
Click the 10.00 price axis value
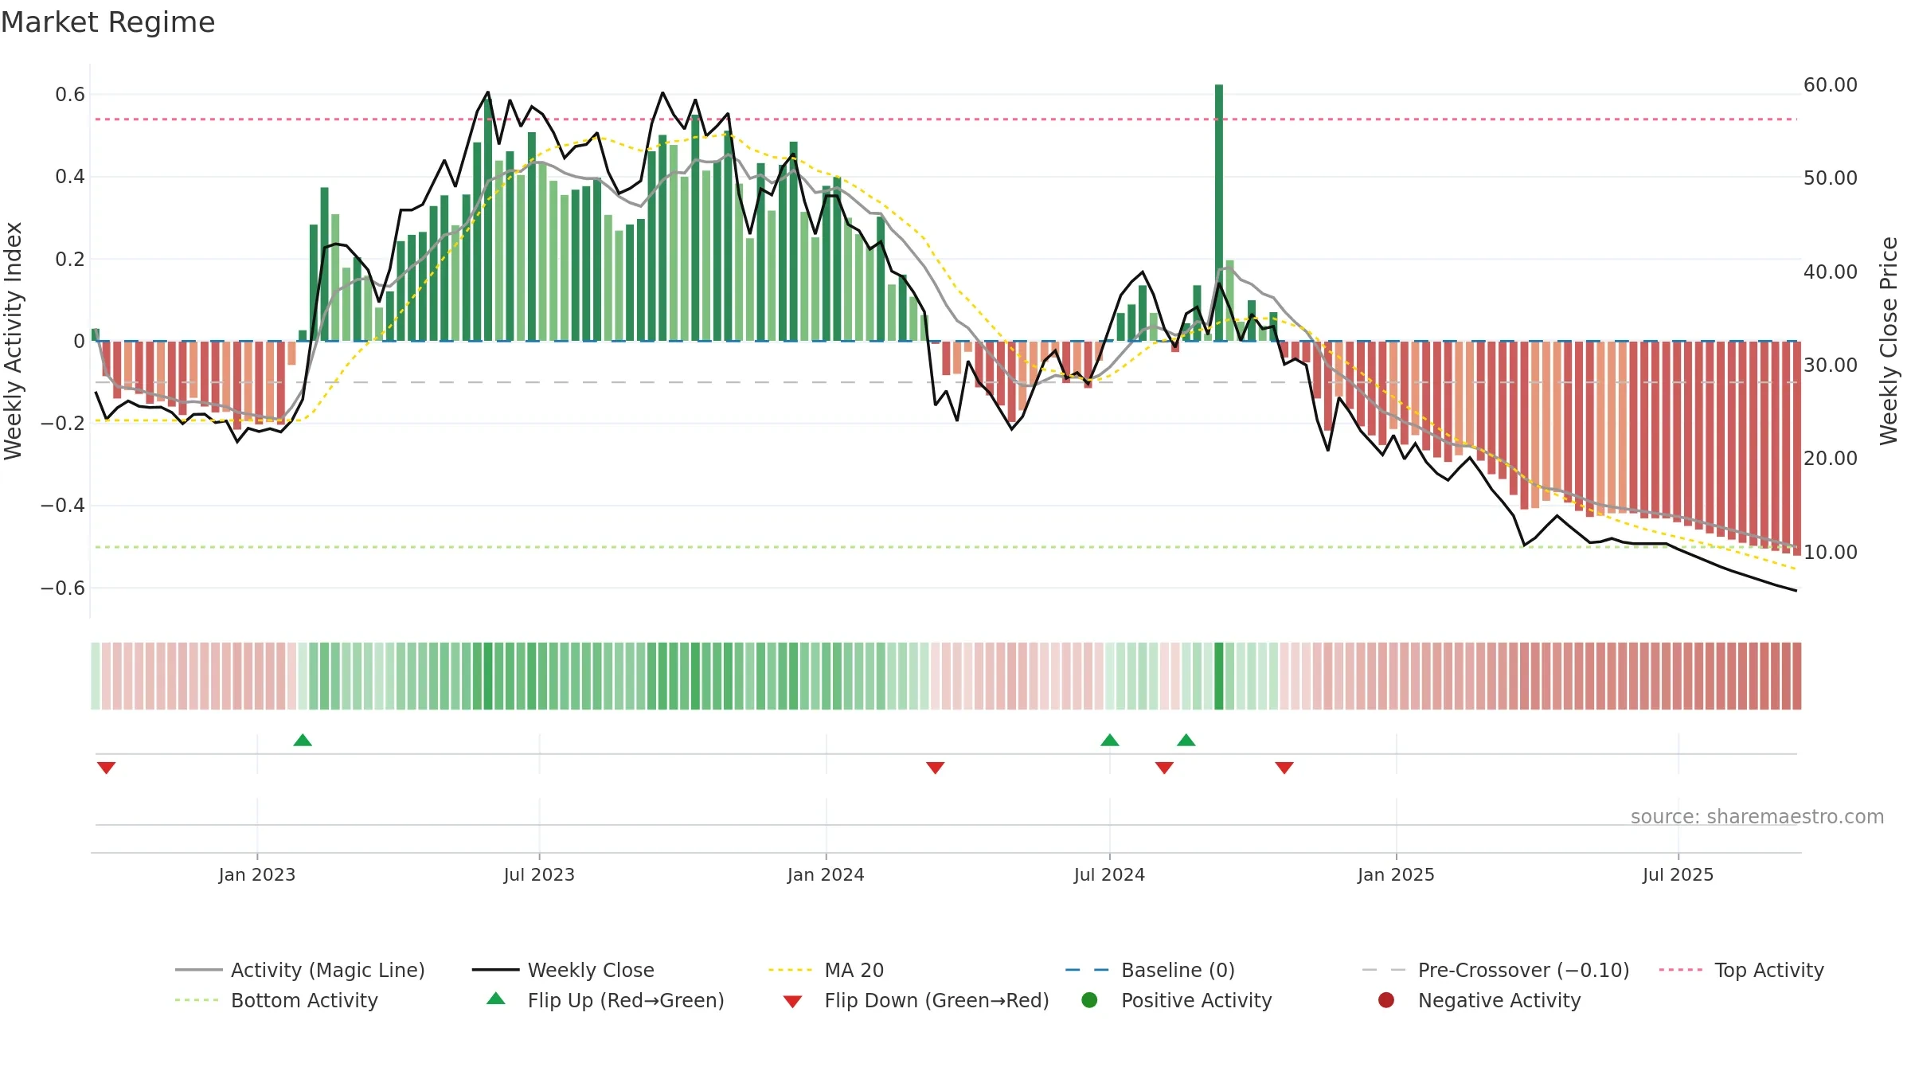pyautogui.click(x=1831, y=552)
